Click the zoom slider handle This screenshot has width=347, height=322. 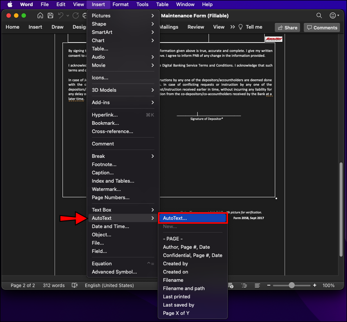pos(292,285)
